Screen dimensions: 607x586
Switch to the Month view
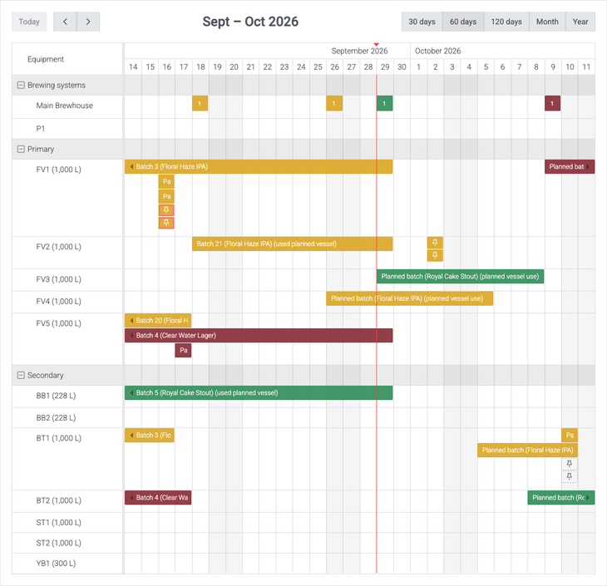click(547, 22)
